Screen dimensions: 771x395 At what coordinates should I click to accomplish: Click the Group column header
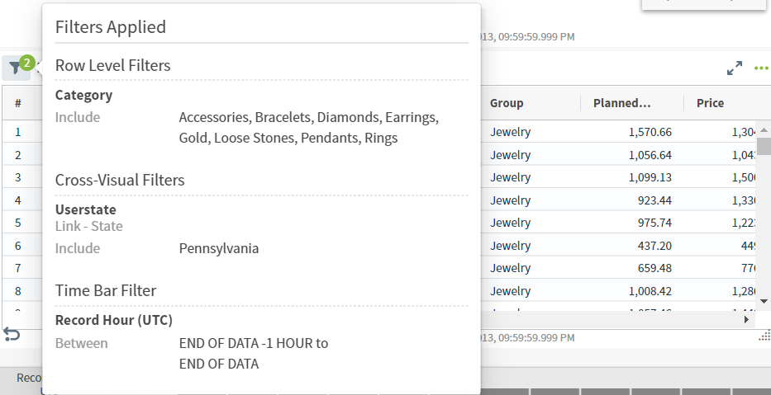click(x=507, y=103)
